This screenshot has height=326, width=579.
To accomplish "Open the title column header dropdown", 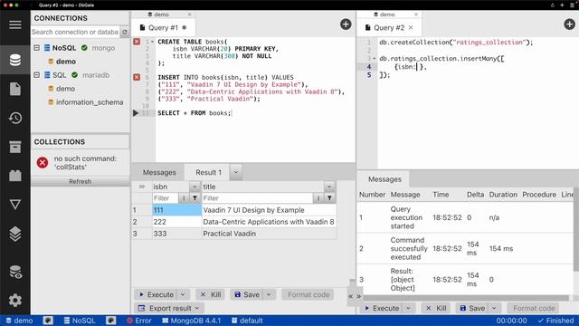I will tap(329, 187).
